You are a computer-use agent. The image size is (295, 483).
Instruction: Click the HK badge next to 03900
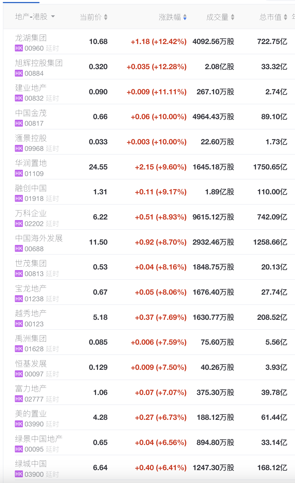[x=19, y=474]
